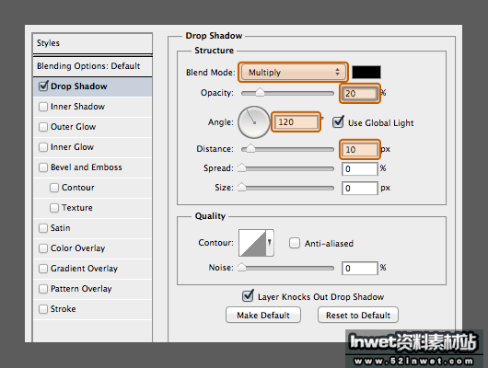
Task: Uncheck the Drop Shadow checkbox
Action: pos(43,86)
